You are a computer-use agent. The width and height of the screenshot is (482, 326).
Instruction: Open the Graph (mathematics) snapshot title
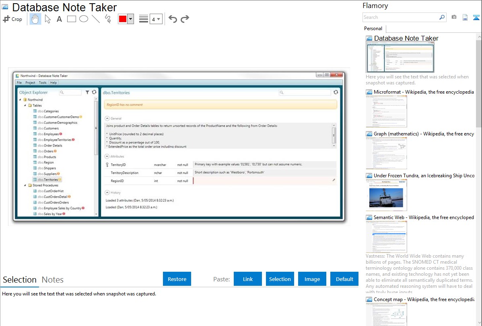pos(424,134)
